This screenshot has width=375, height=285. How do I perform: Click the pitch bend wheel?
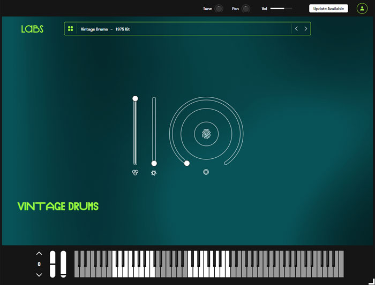[x=52, y=264]
